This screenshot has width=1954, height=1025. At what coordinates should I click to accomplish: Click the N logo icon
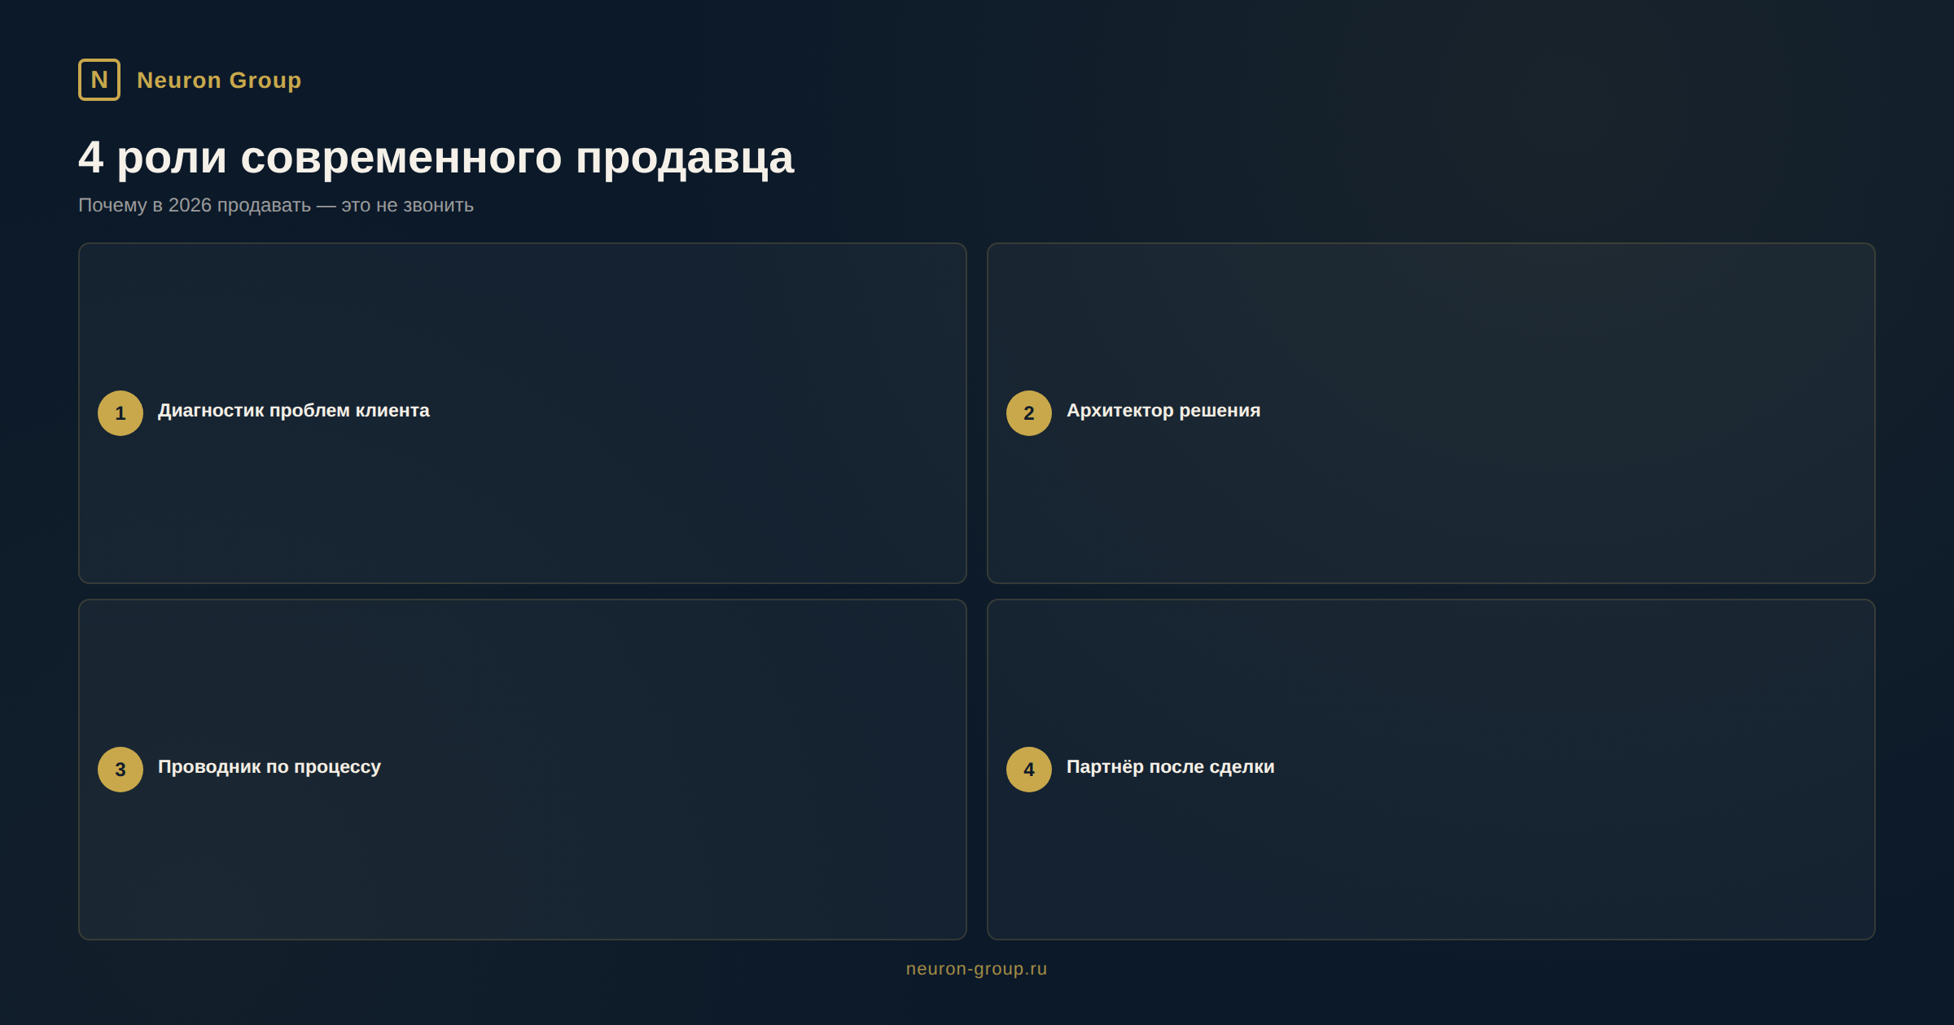99,80
